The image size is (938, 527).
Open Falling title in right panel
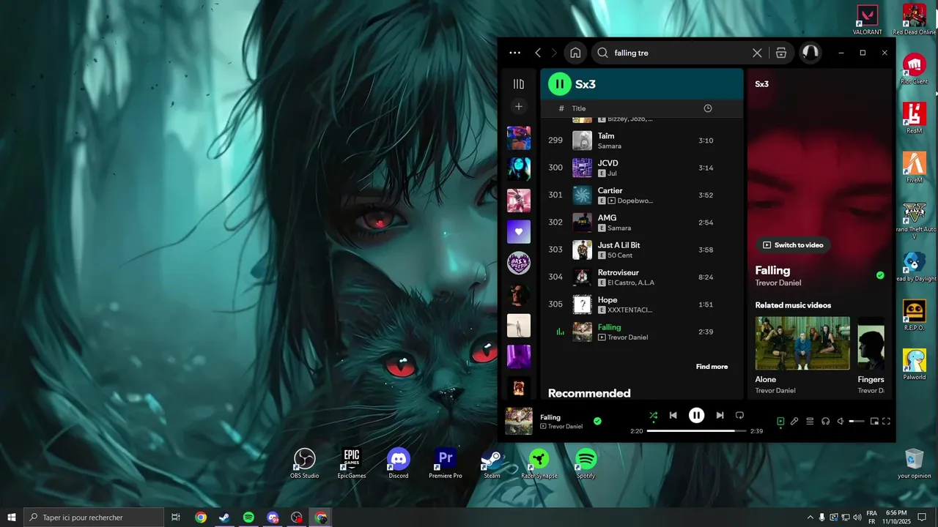(772, 270)
